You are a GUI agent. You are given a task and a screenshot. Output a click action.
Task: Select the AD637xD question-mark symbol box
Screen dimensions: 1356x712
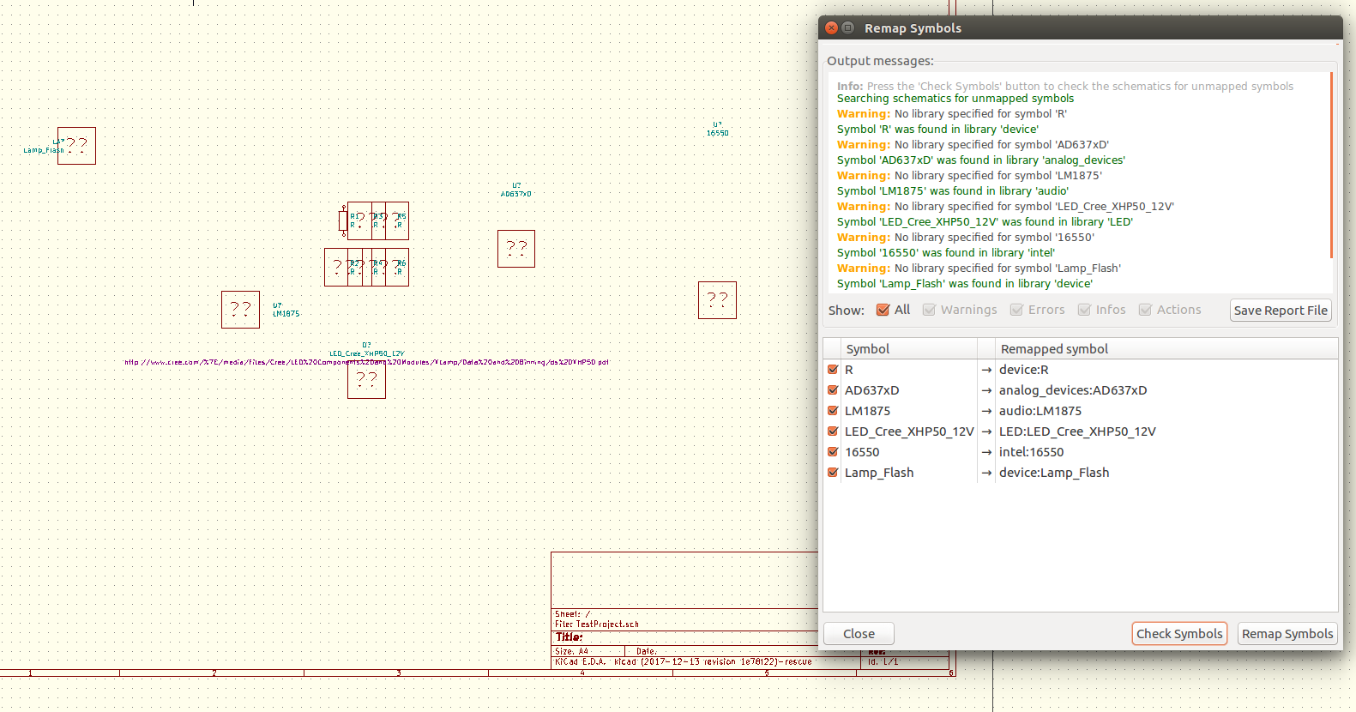(516, 249)
